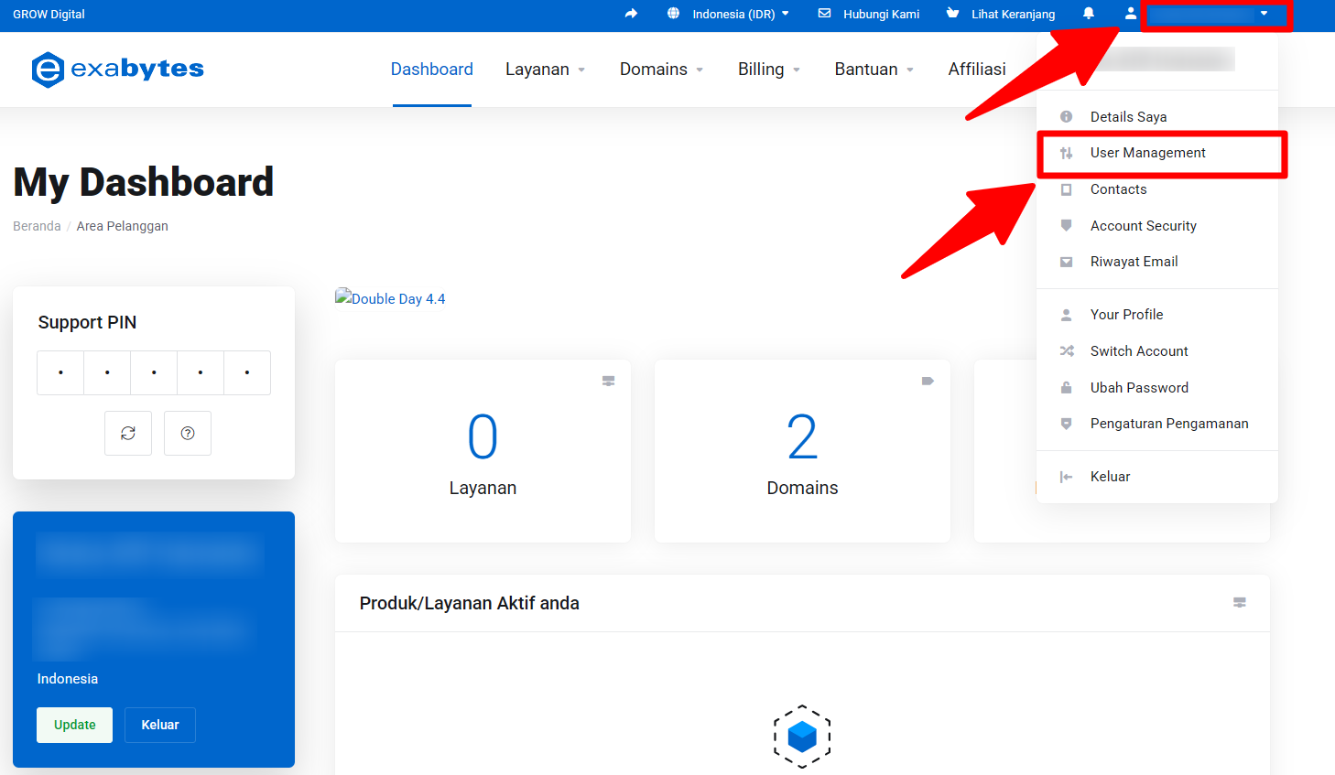Click the Support PIN help question icon
Image resolution: width=1335 pixels, height=775 pixels.
click(188, 433)
